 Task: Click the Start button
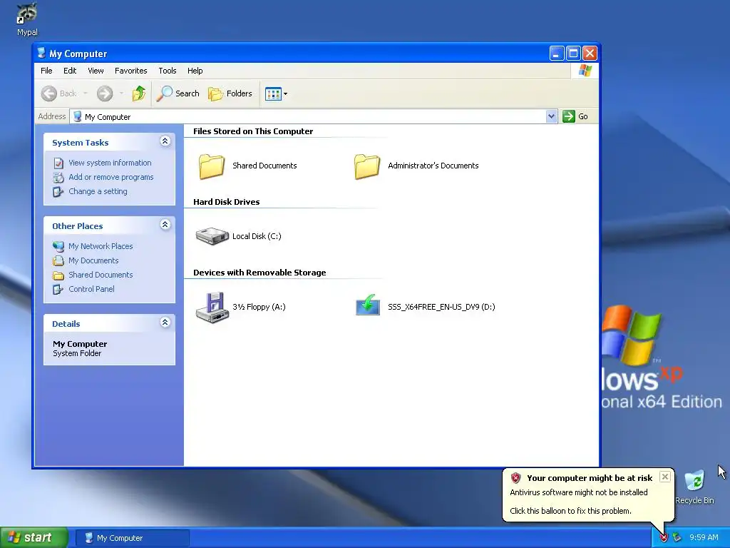[x=34, y=538]
